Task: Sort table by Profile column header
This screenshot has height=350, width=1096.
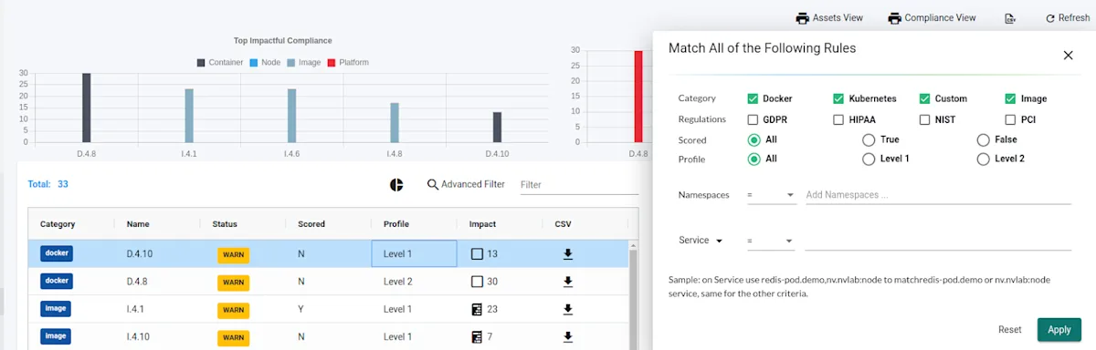Action: [396, 224]
